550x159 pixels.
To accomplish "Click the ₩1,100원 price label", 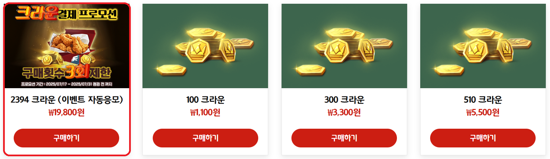I will click(x=205, y=112).
